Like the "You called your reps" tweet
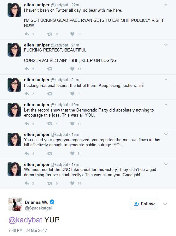 coord(72,153)
